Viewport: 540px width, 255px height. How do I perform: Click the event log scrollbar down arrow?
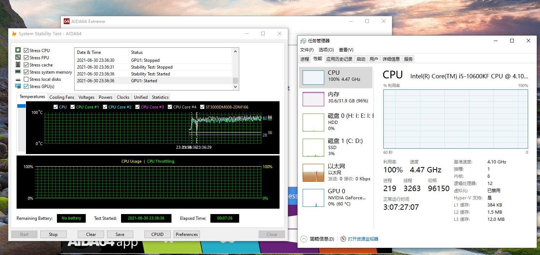click(x=235, y=87)
